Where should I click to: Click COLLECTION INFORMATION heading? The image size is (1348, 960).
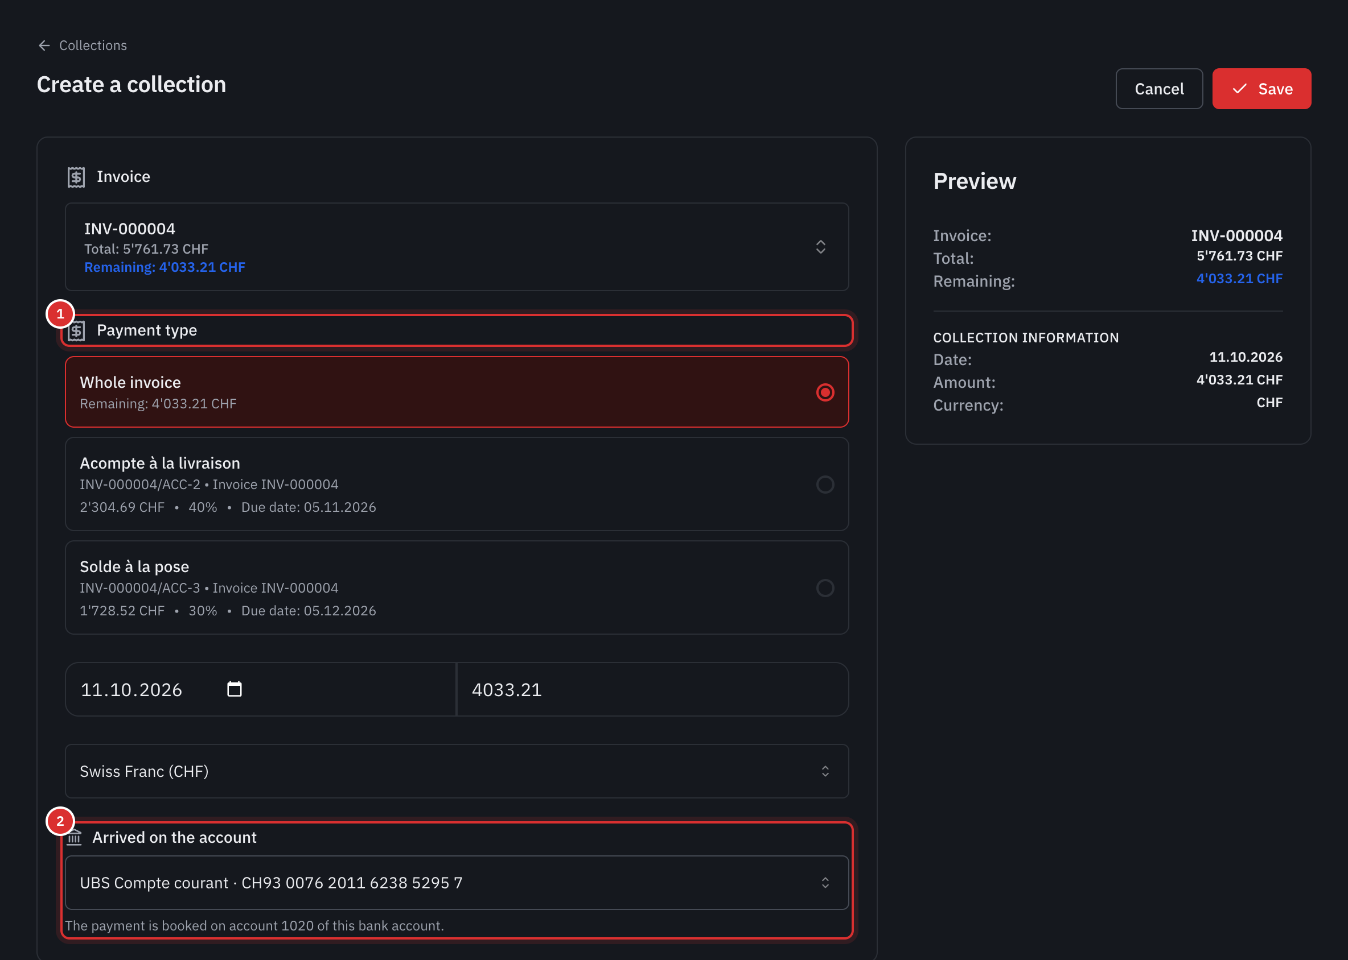click(1025, 338)
